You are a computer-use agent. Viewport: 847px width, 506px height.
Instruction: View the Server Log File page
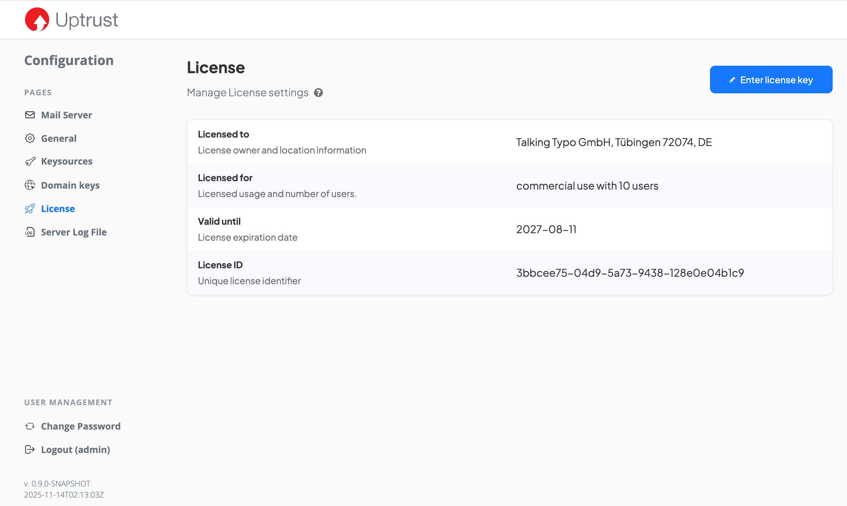pyautogui.click(x=74, y=232)
